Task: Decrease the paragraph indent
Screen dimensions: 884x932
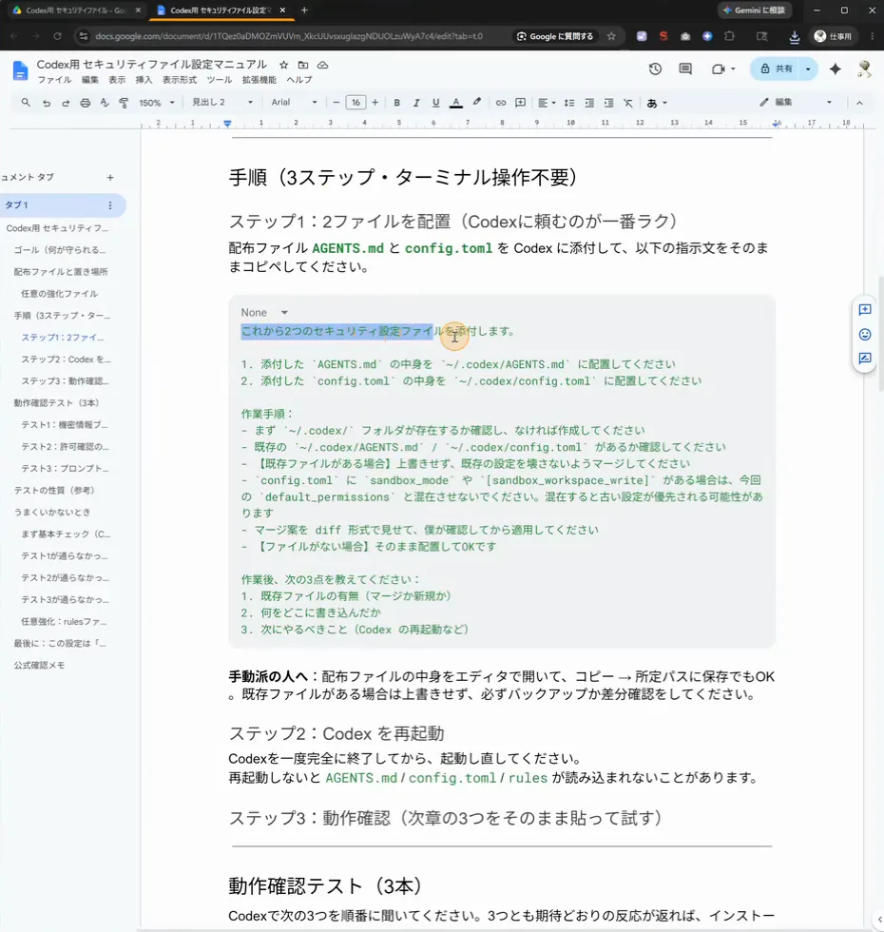Action: (x=589, y=103)
